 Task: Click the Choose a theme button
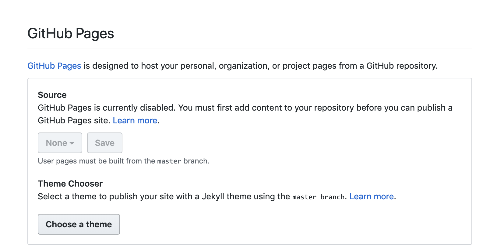click(79, 224)
